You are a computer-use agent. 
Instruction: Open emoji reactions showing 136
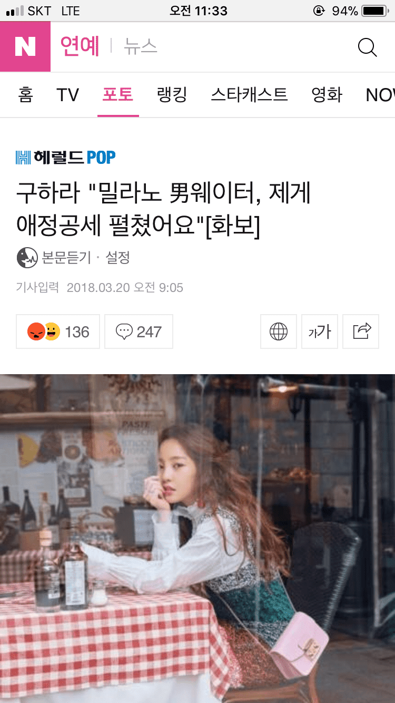[x=58, y=331]
